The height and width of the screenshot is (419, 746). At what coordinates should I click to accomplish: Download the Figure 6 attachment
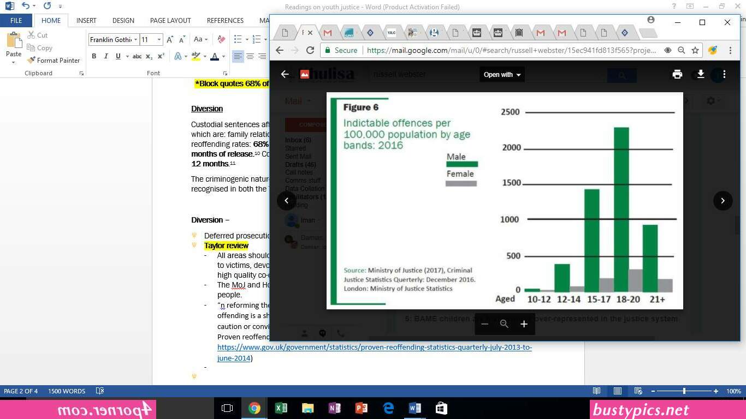[x=701, y=75]
